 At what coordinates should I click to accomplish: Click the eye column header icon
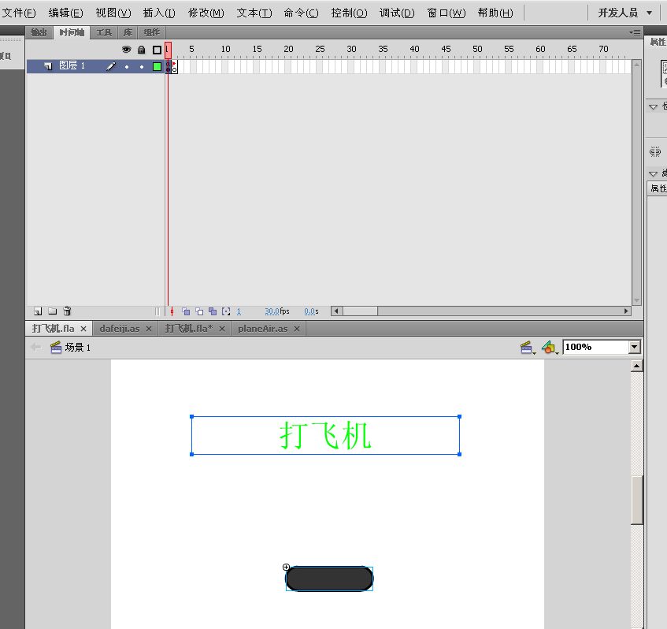pos(126,50)
